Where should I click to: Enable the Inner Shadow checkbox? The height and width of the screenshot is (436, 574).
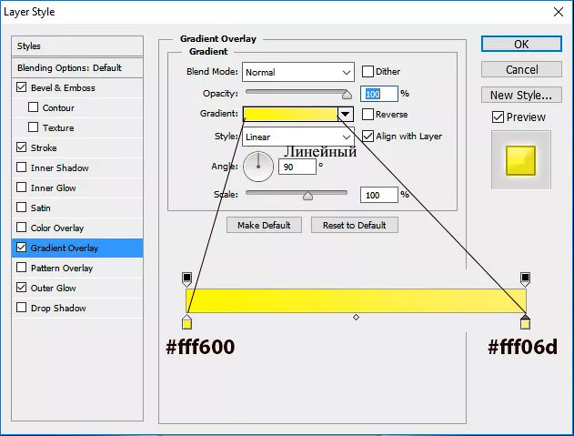(x=21, y=167)
